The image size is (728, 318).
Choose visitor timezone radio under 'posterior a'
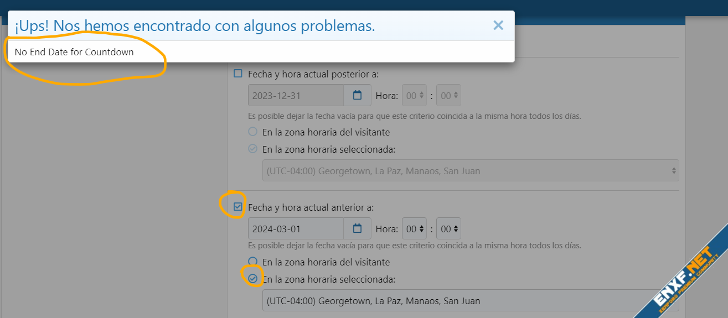coord(253,132)
